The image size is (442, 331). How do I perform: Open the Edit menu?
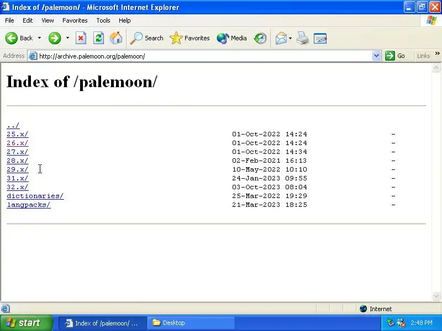[28, 20]
